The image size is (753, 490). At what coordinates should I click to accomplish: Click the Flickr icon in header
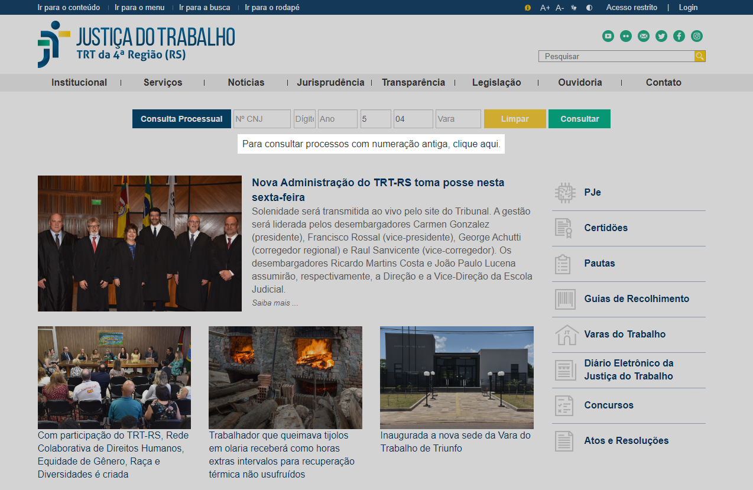(626, 36)
